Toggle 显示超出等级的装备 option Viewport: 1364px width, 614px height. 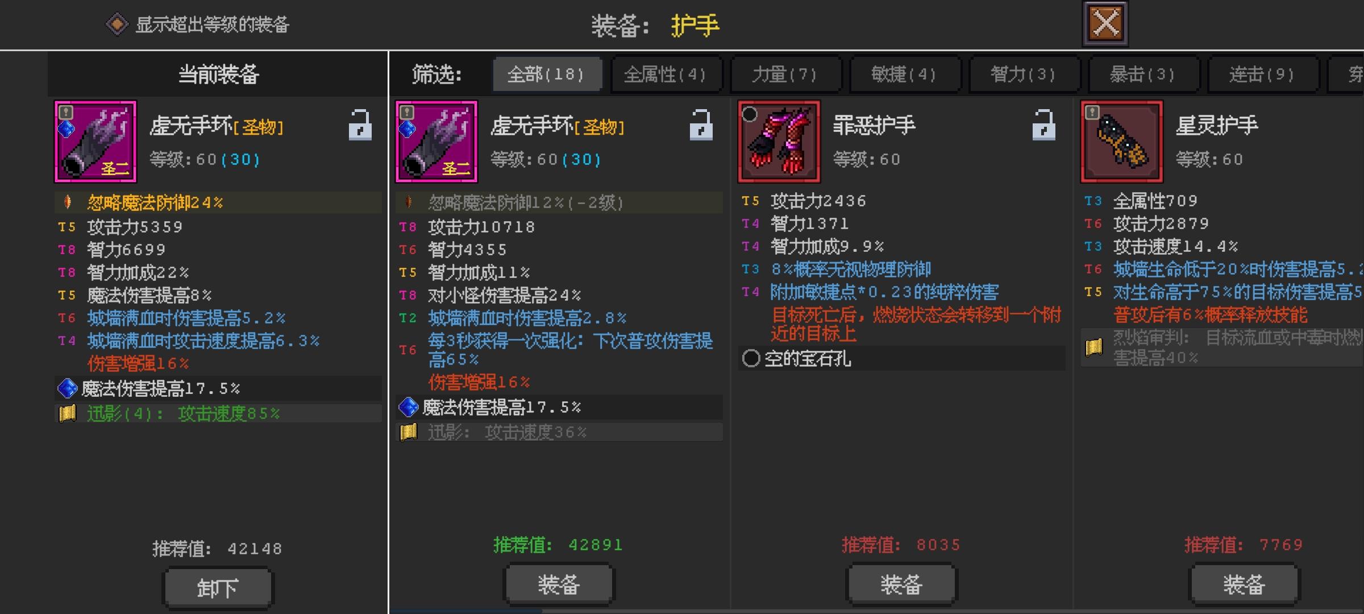tap(117, 24)
